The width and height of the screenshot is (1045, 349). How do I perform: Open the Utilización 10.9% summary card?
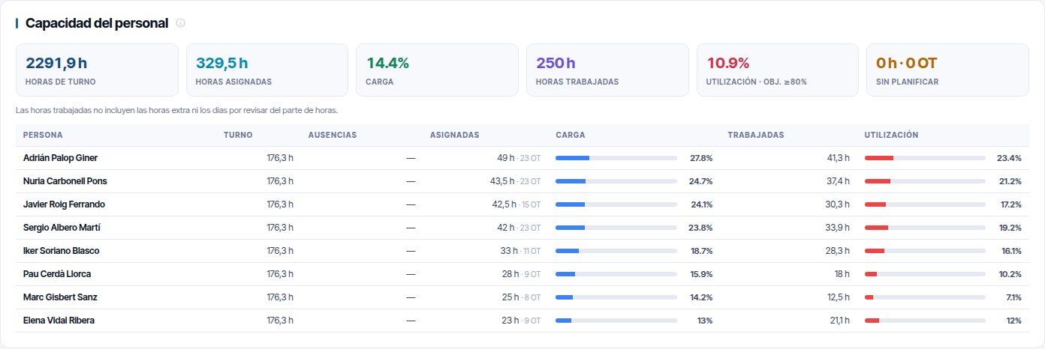778,70
